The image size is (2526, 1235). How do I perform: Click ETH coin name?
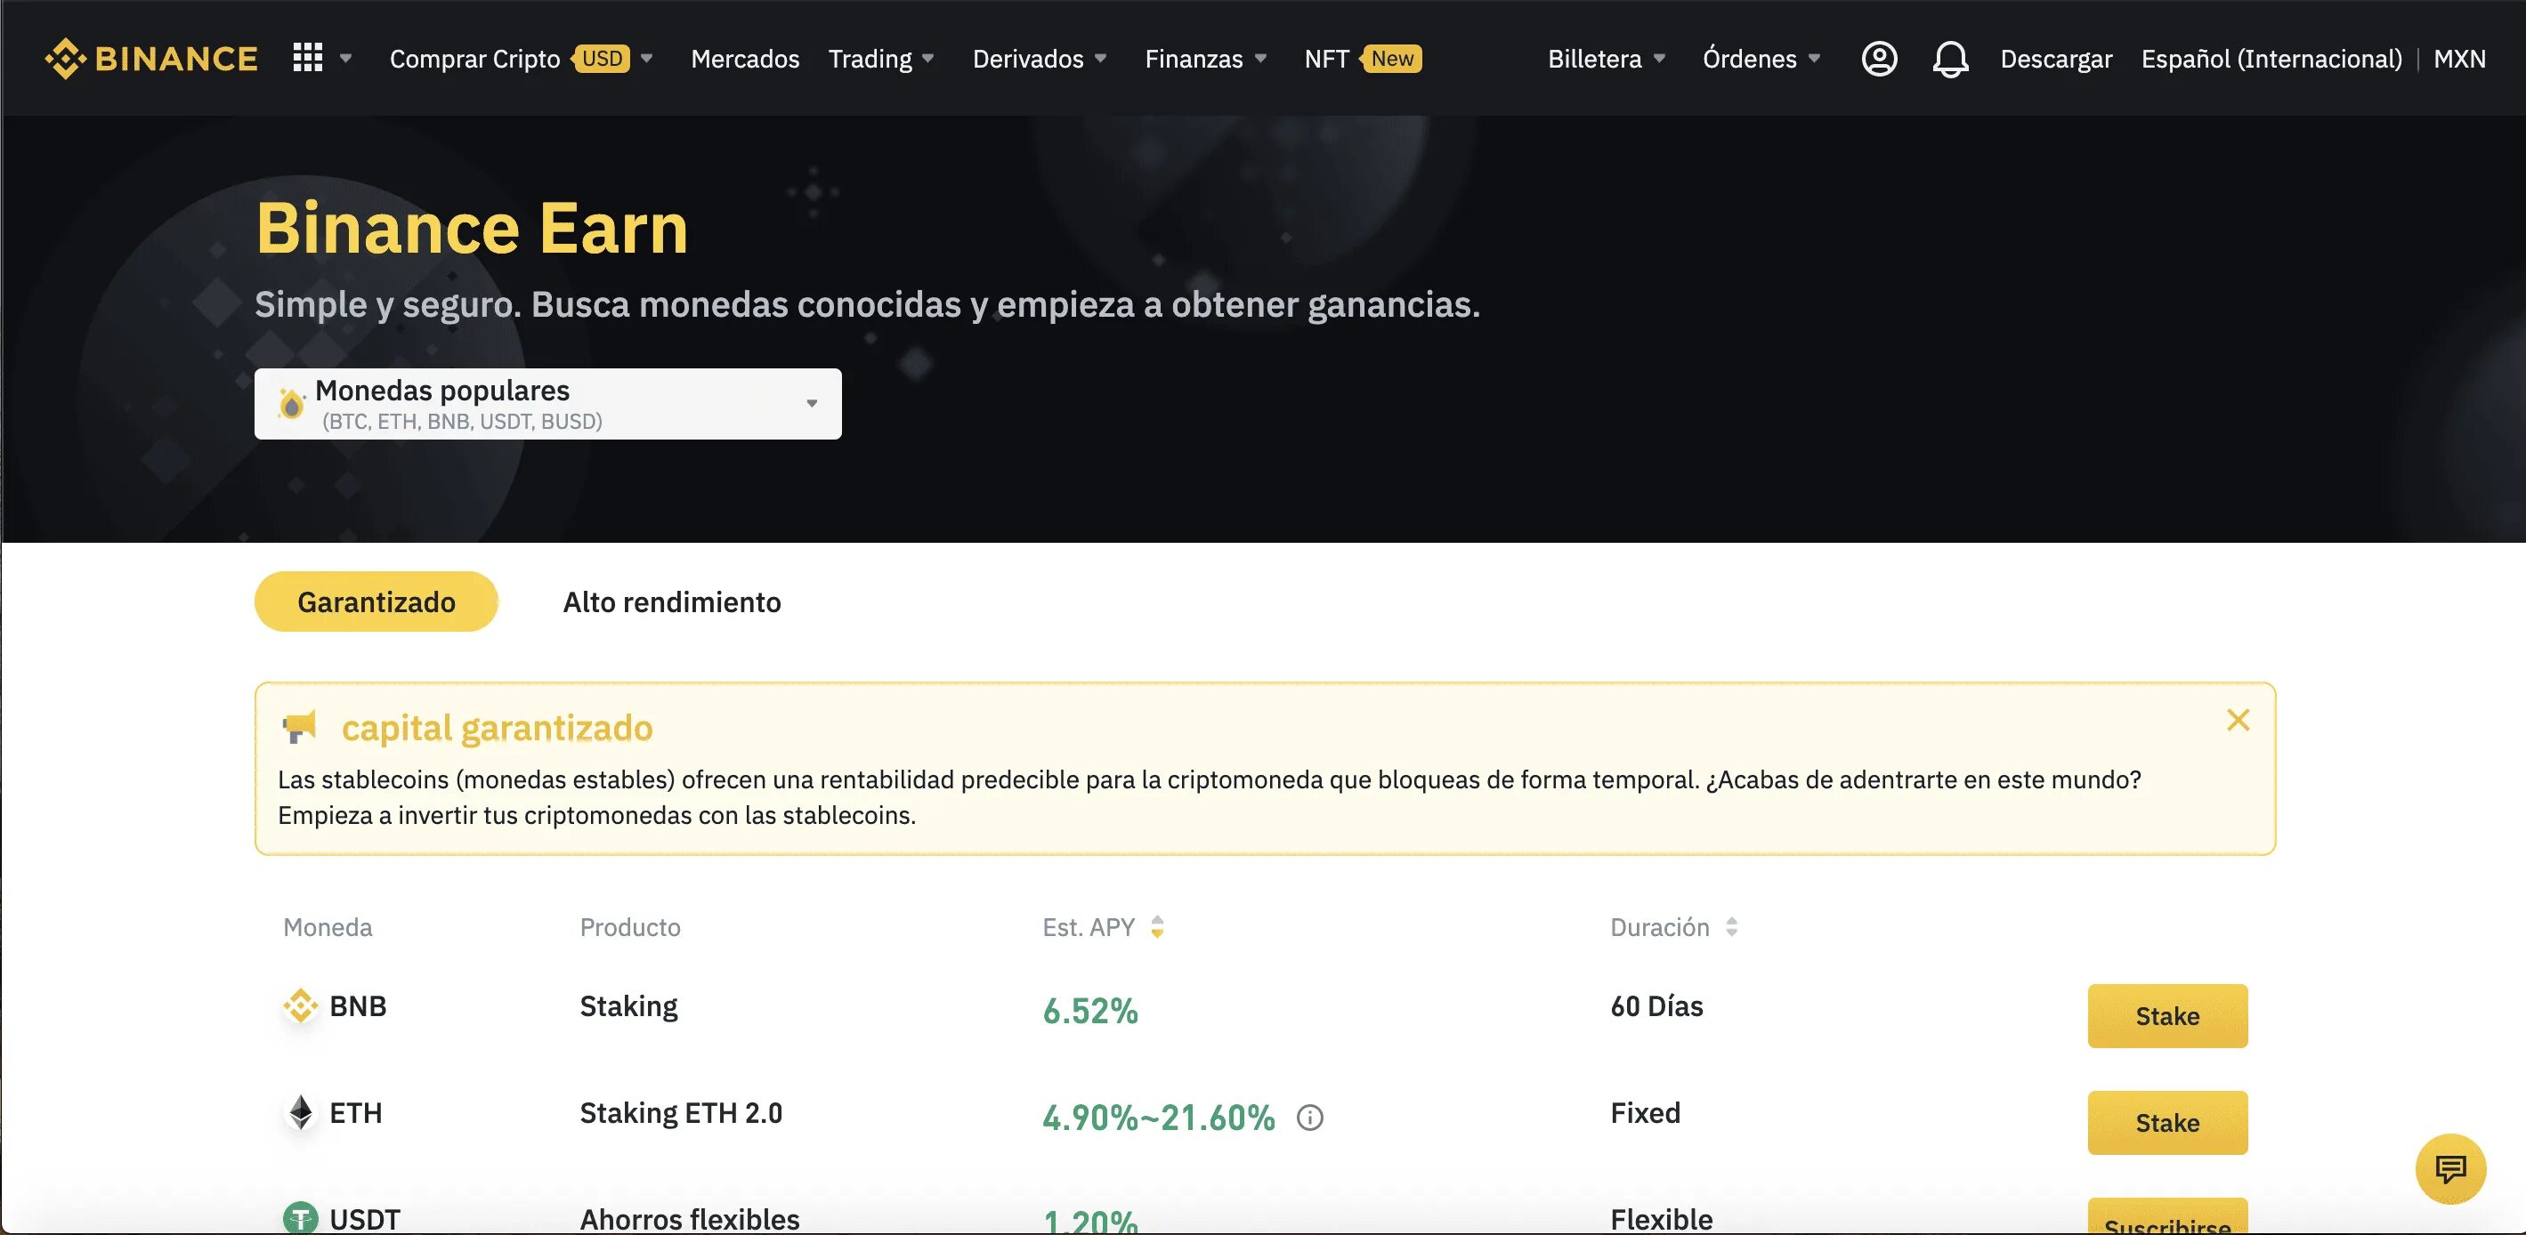tap(356, 1113)
